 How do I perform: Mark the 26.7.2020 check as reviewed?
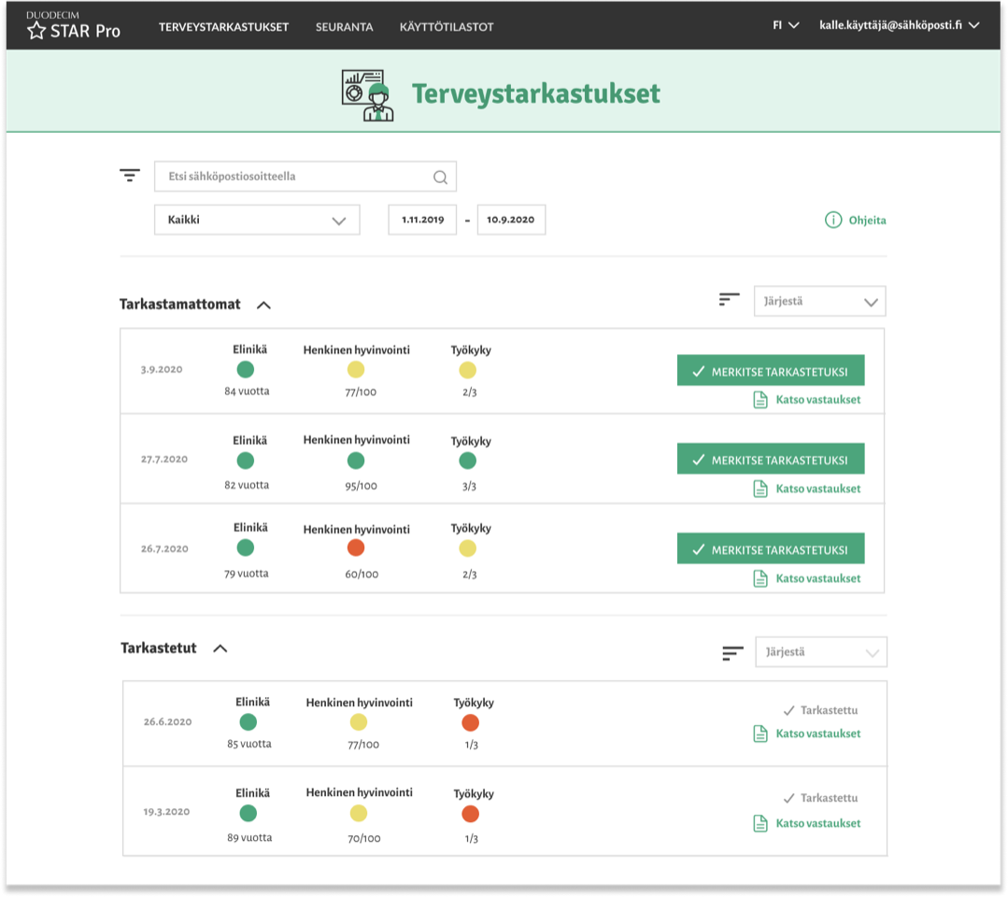tap(771, 549)
